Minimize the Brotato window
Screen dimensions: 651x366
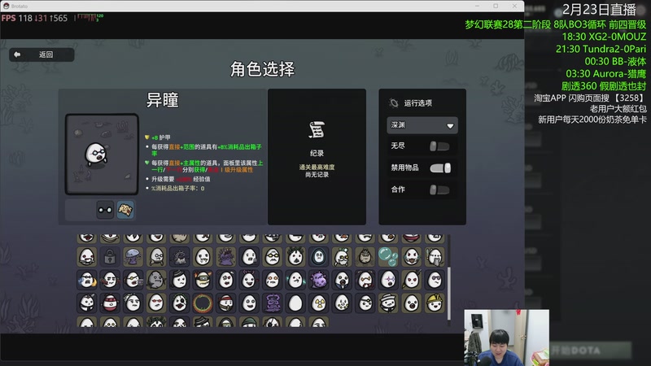[477, 6]
